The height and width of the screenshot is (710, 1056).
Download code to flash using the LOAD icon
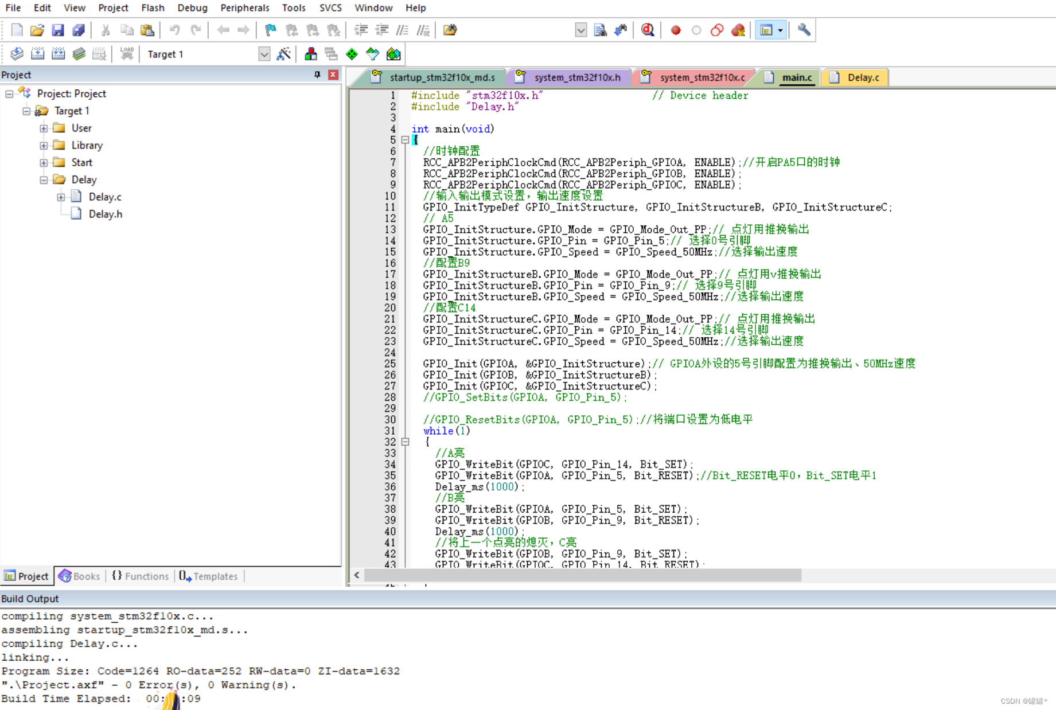(x=127, y=54)
